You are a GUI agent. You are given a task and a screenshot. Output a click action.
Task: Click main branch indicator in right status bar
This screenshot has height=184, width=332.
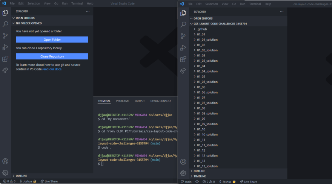186,182
